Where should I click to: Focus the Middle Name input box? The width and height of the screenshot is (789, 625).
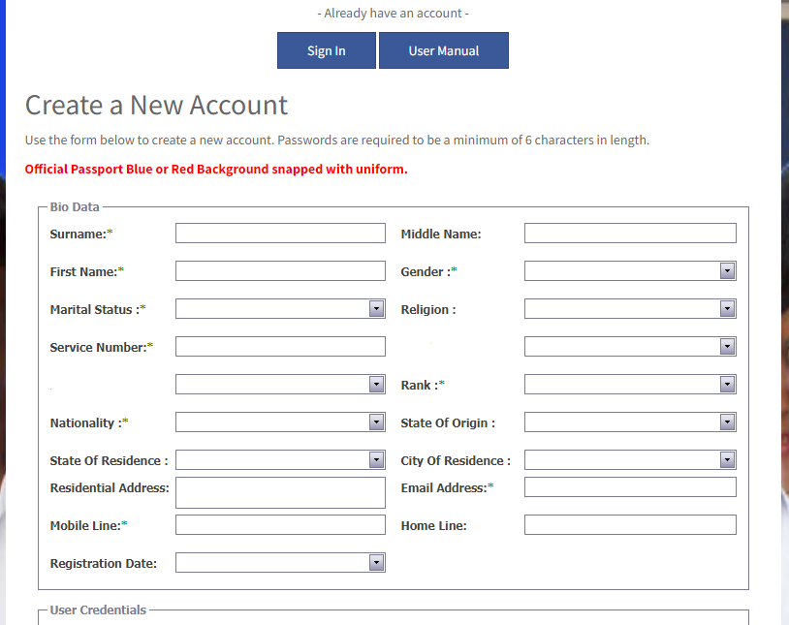point(629,234)
